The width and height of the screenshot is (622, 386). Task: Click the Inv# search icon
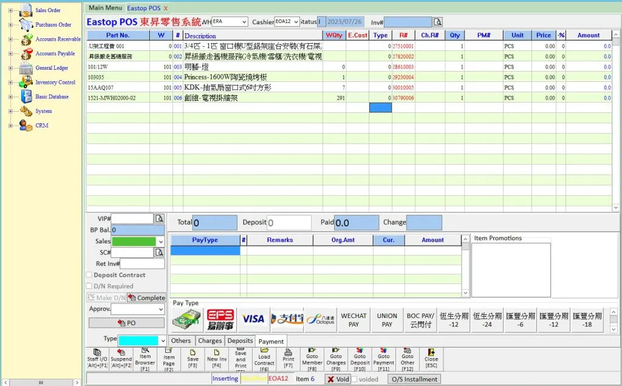437,22
